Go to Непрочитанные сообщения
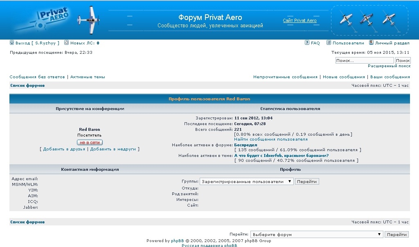 (285, 77)
